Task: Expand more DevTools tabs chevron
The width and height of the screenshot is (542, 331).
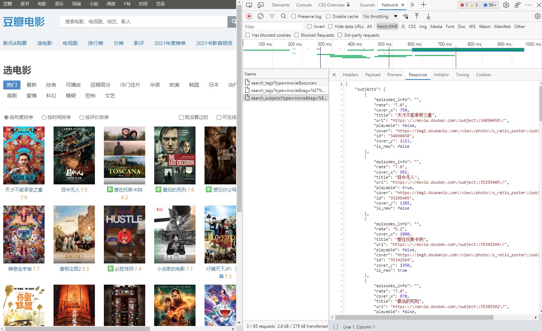Action: pyautogui.click(x=412, y=5)
